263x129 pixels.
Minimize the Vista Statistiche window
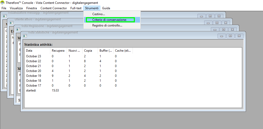(222, 36)
